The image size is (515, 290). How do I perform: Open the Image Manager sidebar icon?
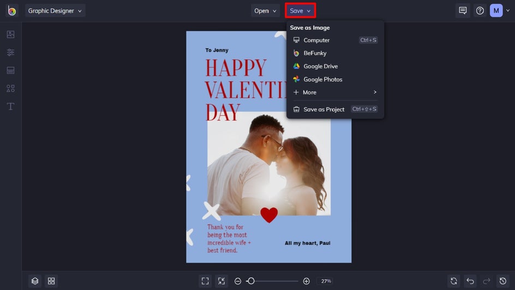(x=10, y=34)
